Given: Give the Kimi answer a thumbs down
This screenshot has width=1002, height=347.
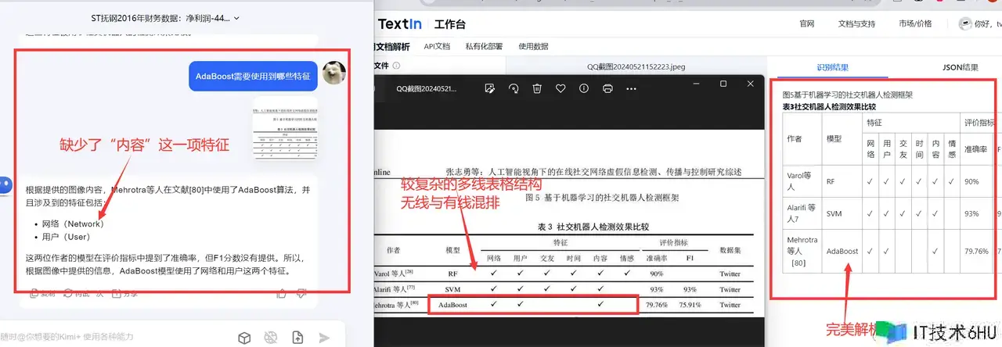Looking at the screenshot, I should [x=302, y=294].
